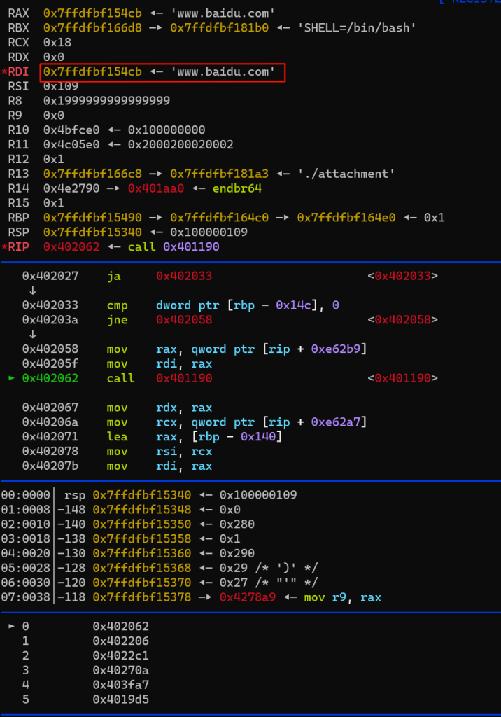Click the down arrow below the jne instruction
Screen dimensions: 501x717
click(x=32, y=334)
